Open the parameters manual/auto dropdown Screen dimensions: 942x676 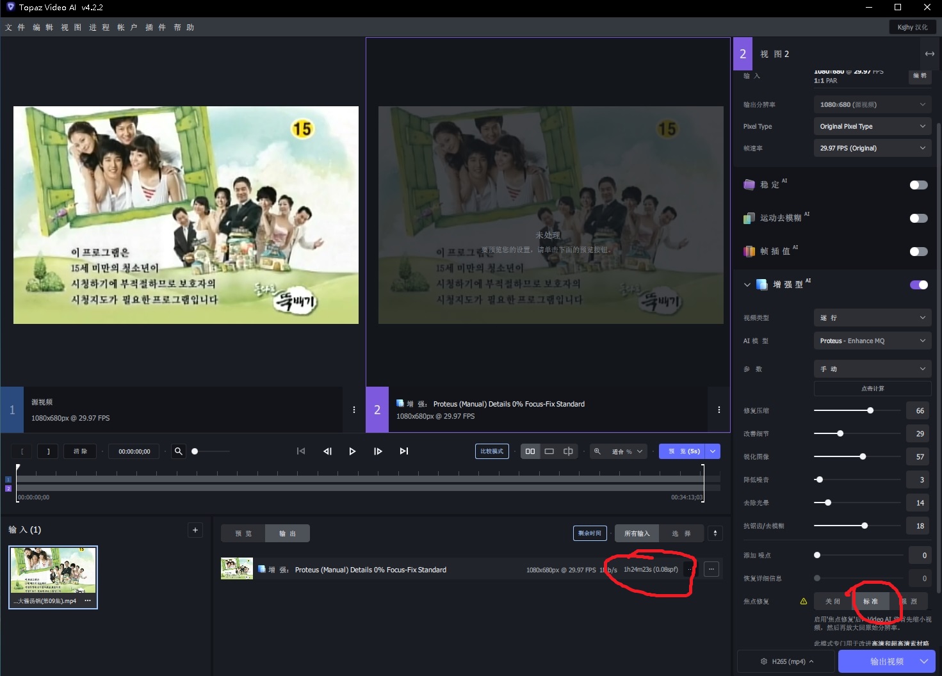click(x=872, y=369)
